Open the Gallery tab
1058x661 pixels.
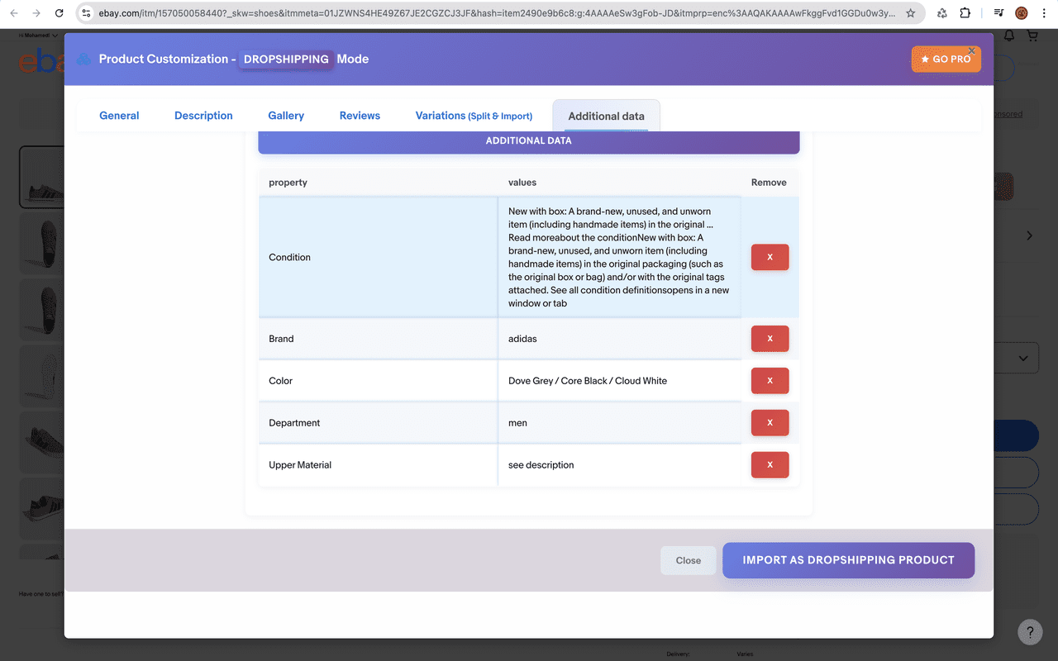point(285,115)
